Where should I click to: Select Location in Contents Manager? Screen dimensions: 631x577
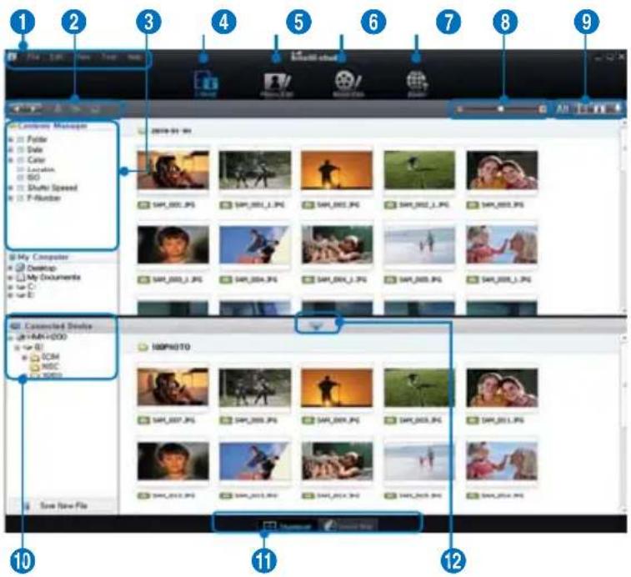tap(40, 169)
